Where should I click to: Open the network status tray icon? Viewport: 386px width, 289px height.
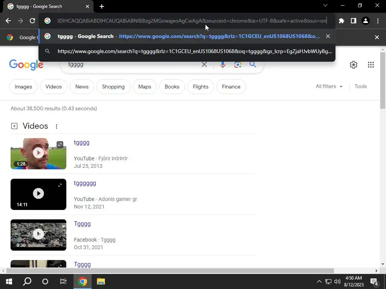[328, 281]
